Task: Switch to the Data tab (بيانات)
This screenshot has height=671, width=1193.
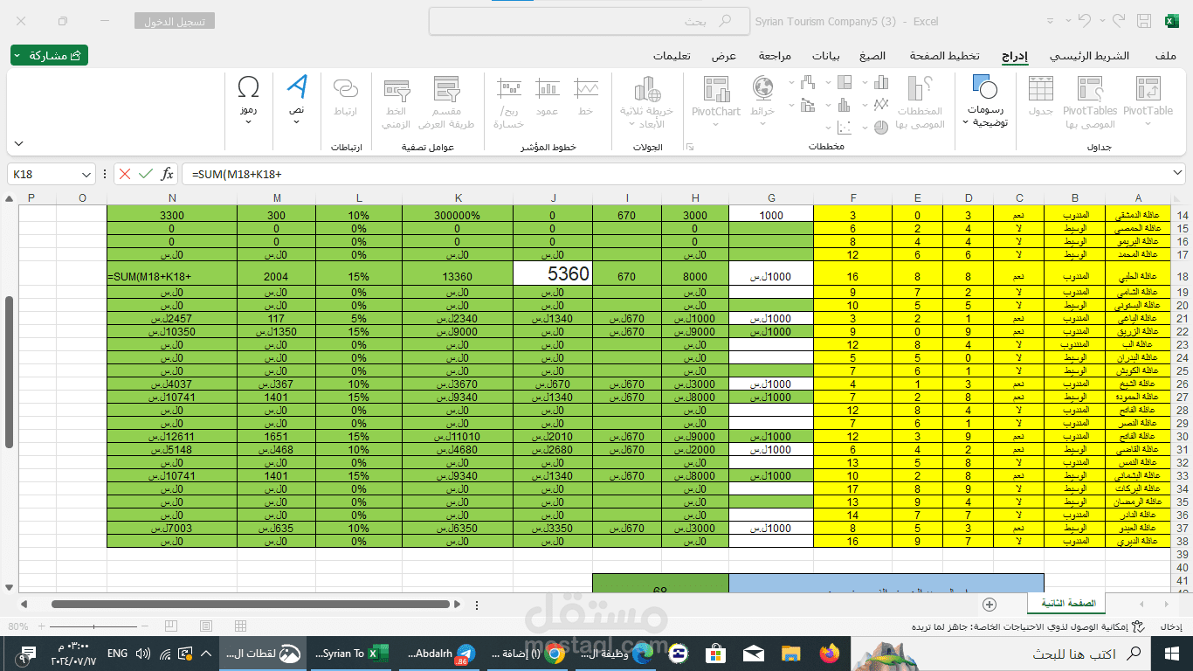Action: click(x=825, y=56)
